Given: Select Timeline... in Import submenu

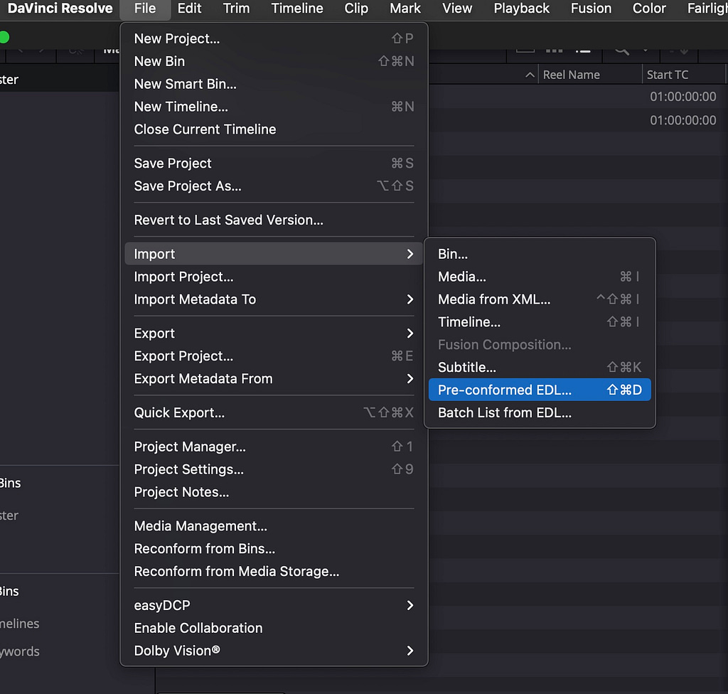Looking at the screenshot, I should tap(540, 322).
